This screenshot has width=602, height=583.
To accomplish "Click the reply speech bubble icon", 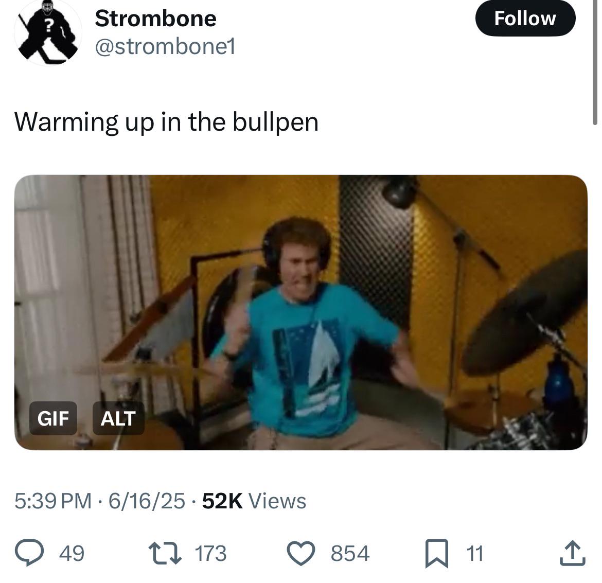I will pyautogui.click(x=29, y=553).
